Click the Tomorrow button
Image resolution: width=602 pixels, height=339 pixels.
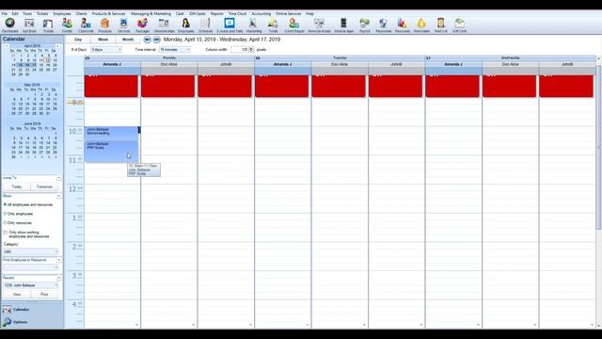click(44, 186)
